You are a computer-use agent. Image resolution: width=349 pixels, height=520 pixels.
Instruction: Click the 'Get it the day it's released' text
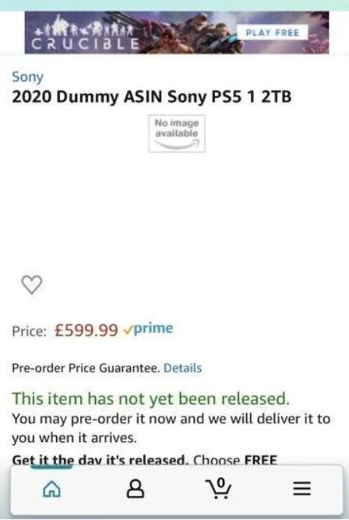(x=100, y=459)
